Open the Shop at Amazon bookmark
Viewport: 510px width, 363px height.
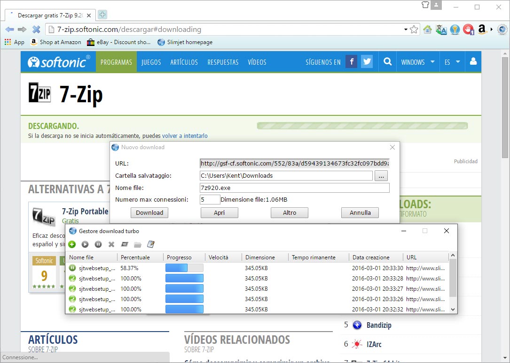coord(56,42)
